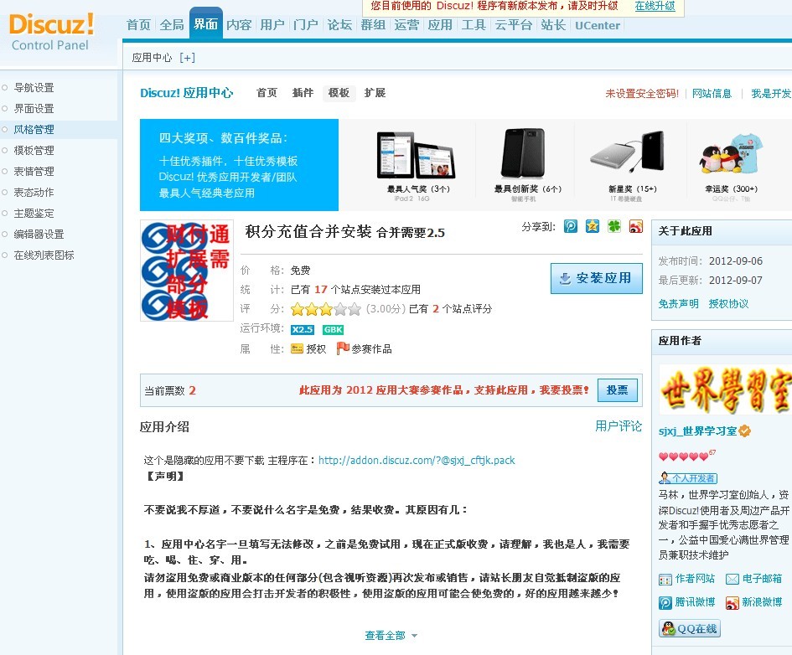The width and height of the screenshot is (792, 655).
Task: Open the 运营 top navigation tab
Action: coord(406,25)
